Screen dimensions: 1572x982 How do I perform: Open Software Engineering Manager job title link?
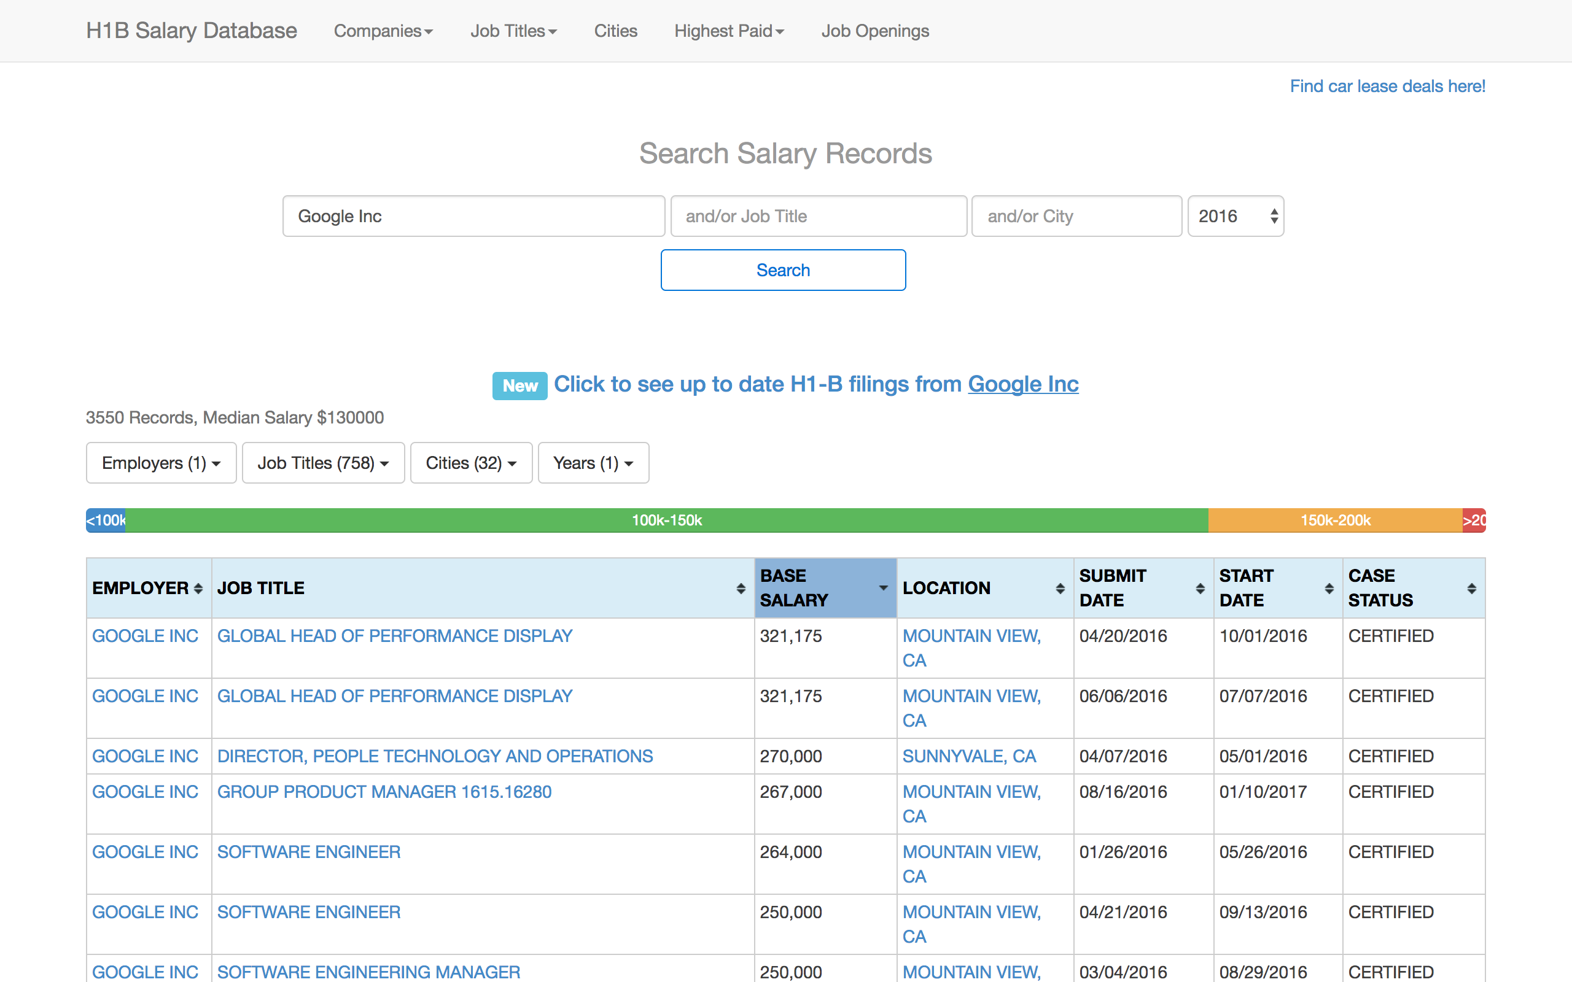(x=369, y=972)
